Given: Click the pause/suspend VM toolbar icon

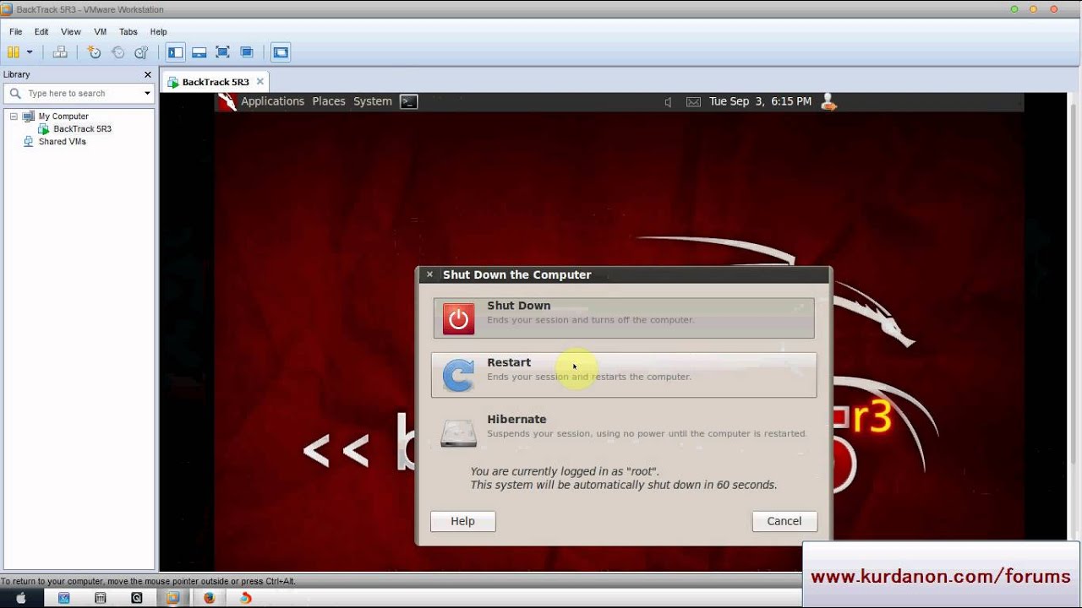Looking at the screenshot, I should click(13, 52).
